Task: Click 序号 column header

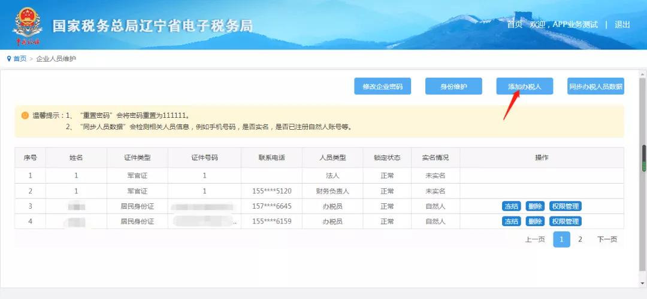Action: point(30,158)
